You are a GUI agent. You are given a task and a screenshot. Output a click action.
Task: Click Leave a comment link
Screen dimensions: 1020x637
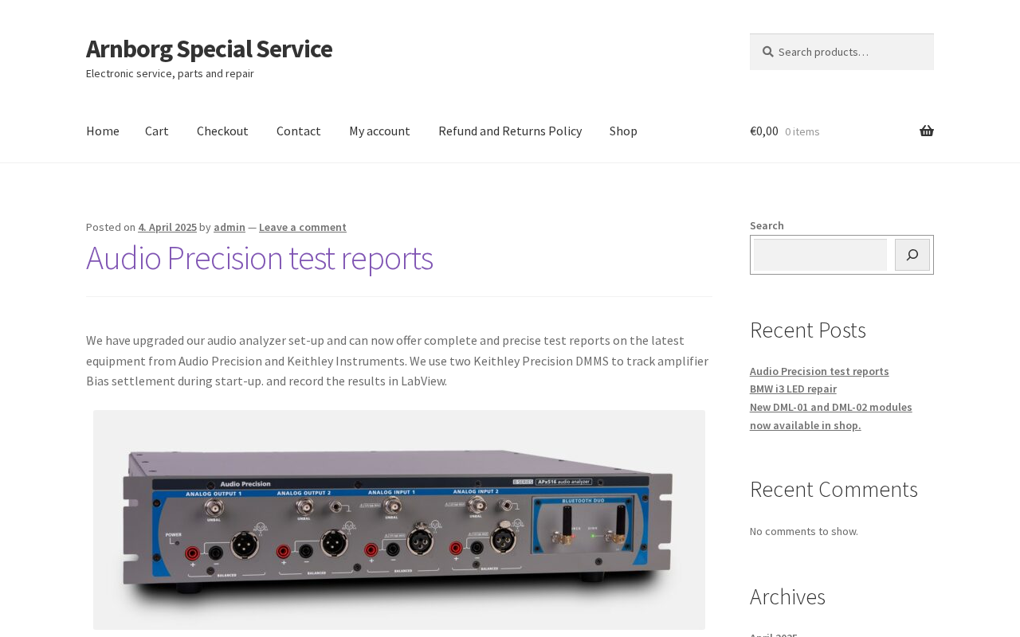pos(303,227)
